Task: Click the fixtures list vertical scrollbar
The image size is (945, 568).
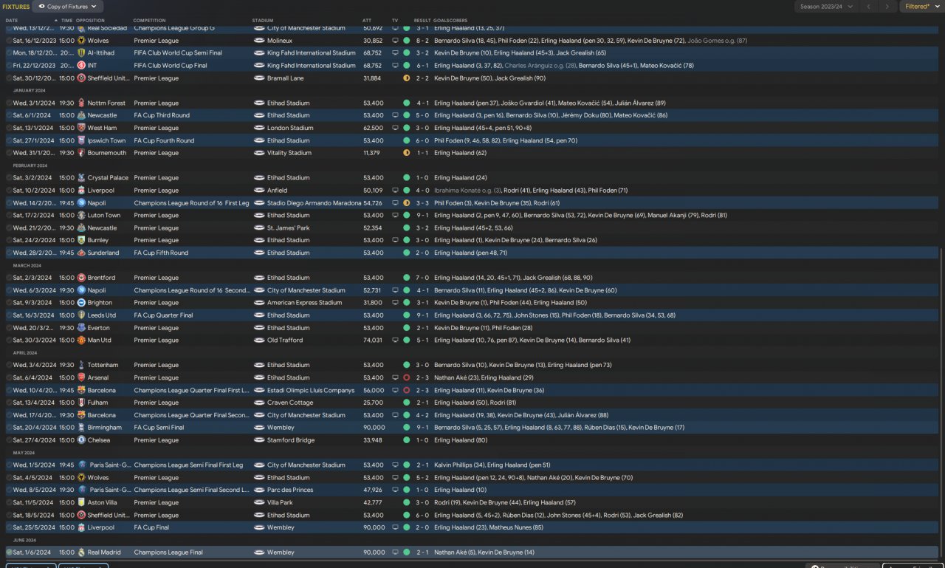Action: [941, 403]
